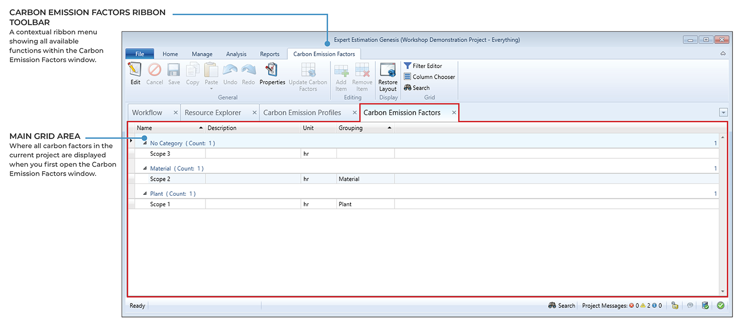This screenshot has height=327, width=742.
Task: Click the grid's vertical scrollbar down arrow
Action: click(x=722, y=291)
